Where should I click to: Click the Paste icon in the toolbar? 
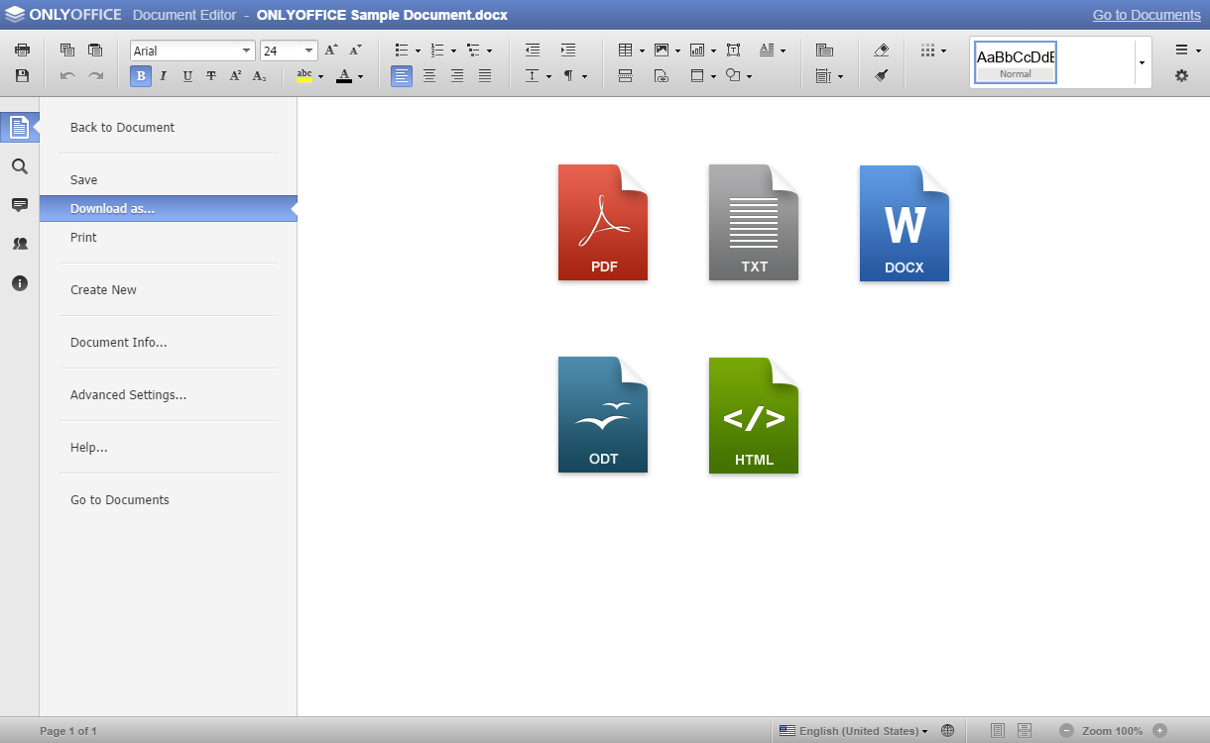[x=95, y=50]
